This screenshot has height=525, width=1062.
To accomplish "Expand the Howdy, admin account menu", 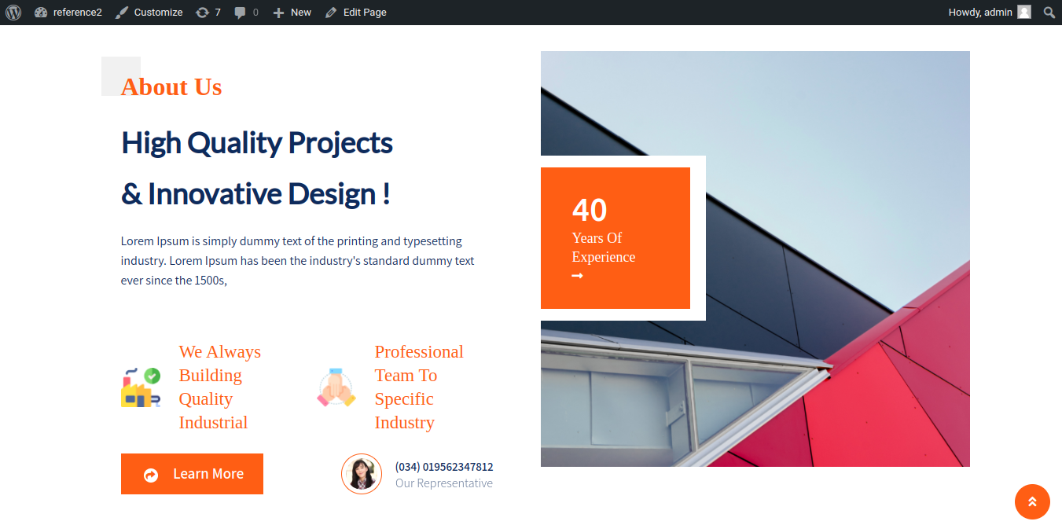I will pyautogui.click(x=980, y=13).
